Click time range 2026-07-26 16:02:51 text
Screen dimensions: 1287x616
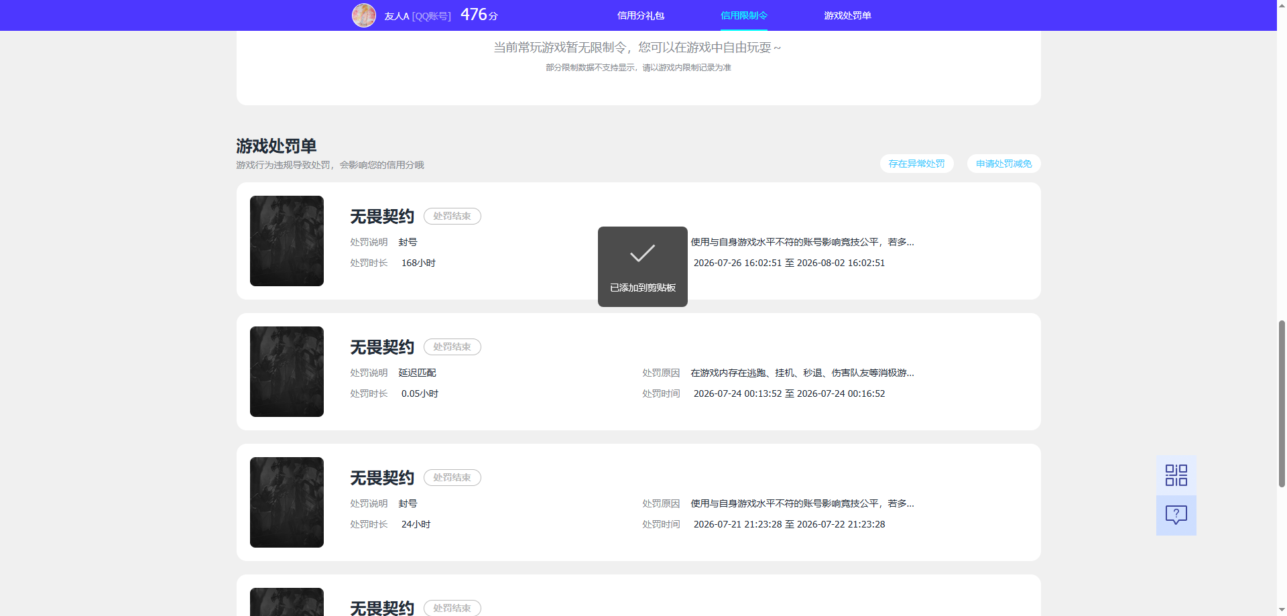[789, 263]
